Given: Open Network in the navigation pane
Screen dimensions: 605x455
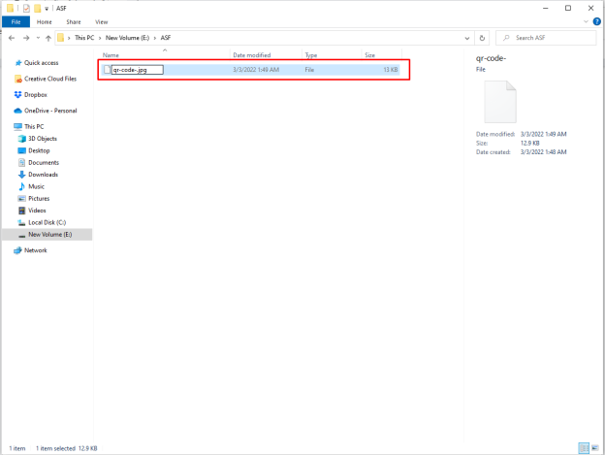Looking at the screenshot, I should point(36,250).
